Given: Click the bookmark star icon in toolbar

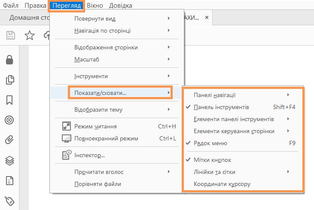Looking at the screenshot, I should [x=29, y=36].
